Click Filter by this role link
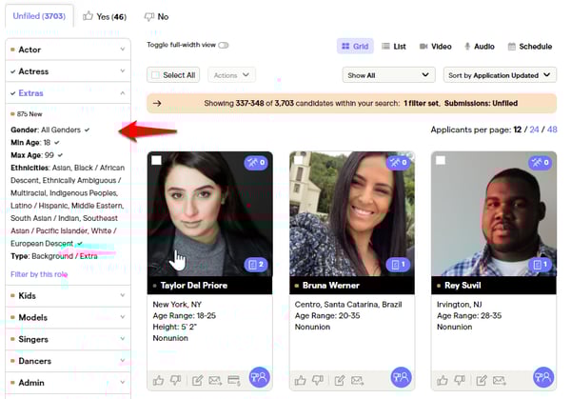This screenshot has width=571, height=399. 39,274
